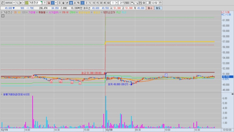Click the add-indicator chart icon

pos(133,3)
